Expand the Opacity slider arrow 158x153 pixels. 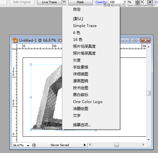[125, 2]
